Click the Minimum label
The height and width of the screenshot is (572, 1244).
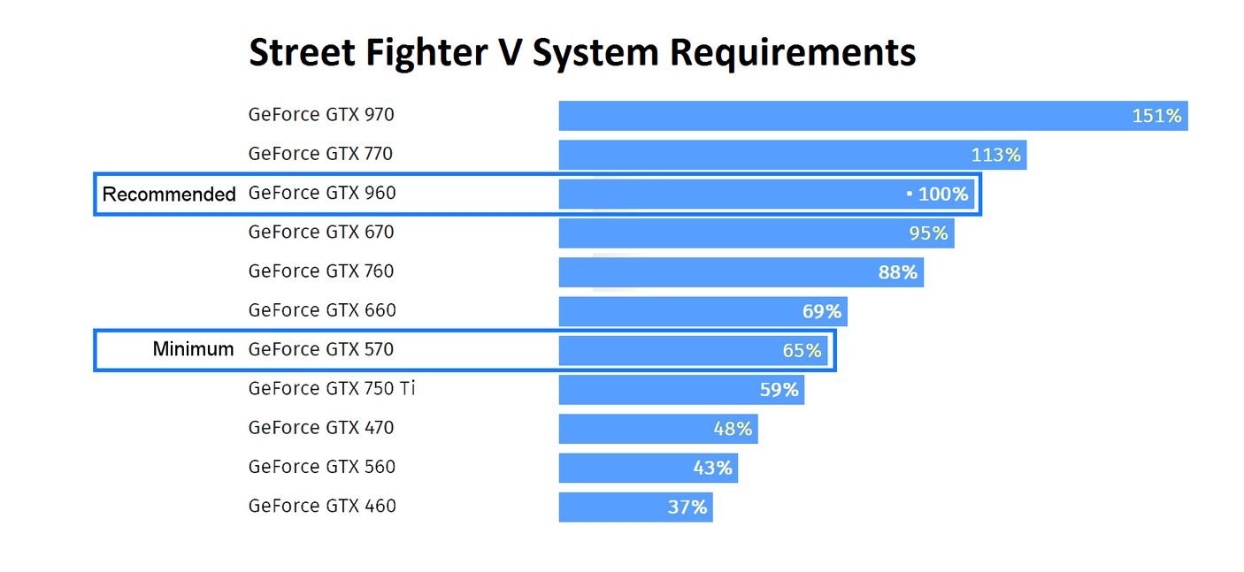pyautogui.click(x=193, y=349)
